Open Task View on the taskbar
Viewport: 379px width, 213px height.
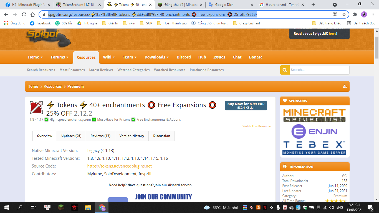point(33,207)
